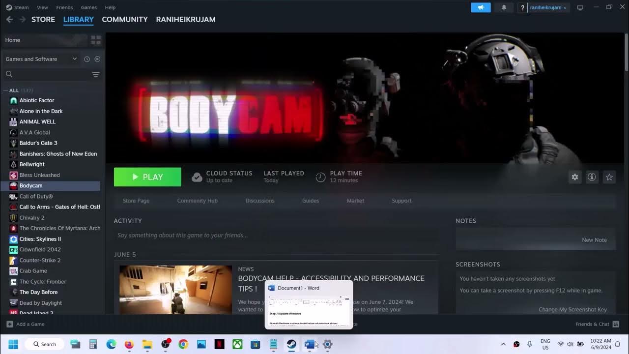This screenshot has height=354, width=629.
Task: Click Change My Screenshot Key
Action: pyautogui.click(x=572, y=309)
